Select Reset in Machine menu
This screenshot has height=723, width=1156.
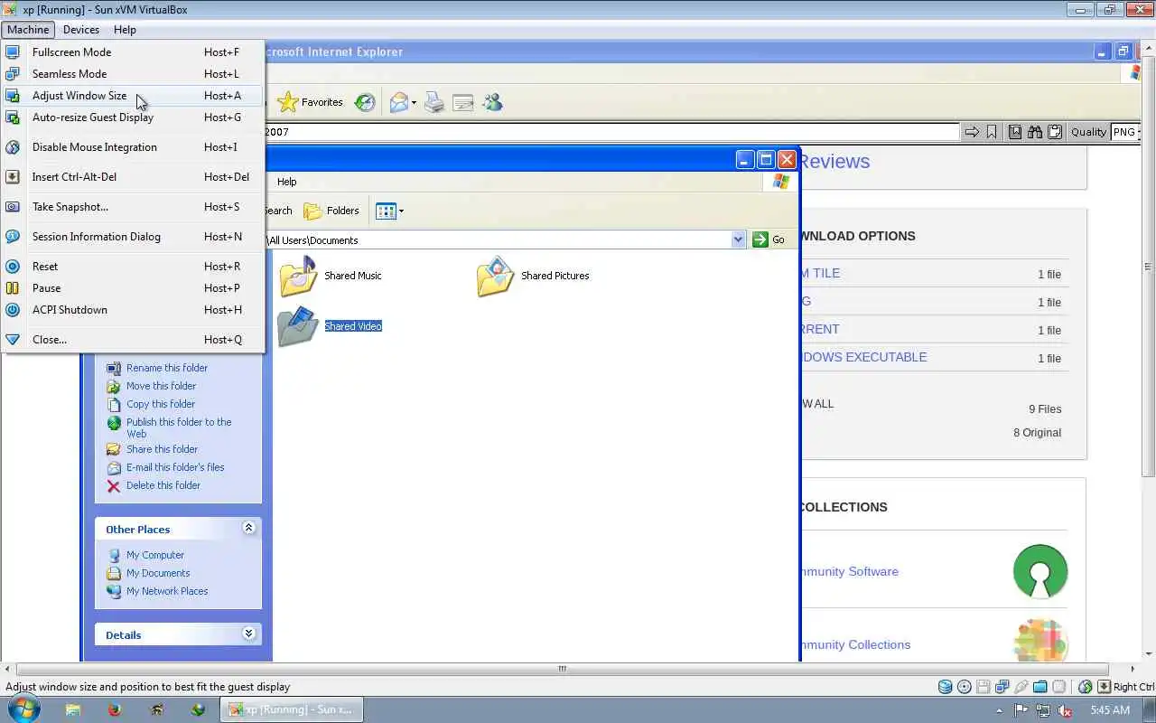tap(134, 267)
